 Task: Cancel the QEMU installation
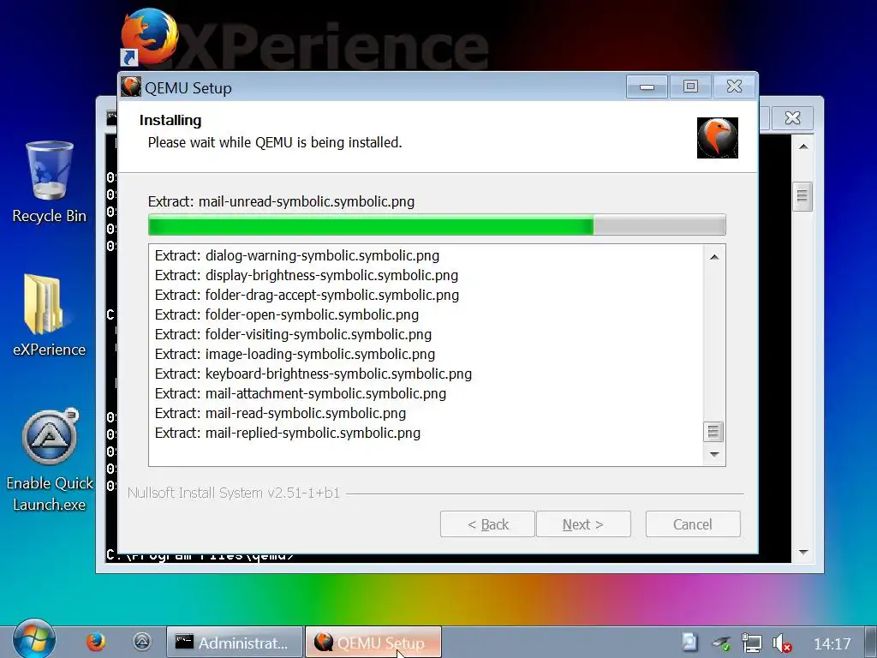pos(693,524)
